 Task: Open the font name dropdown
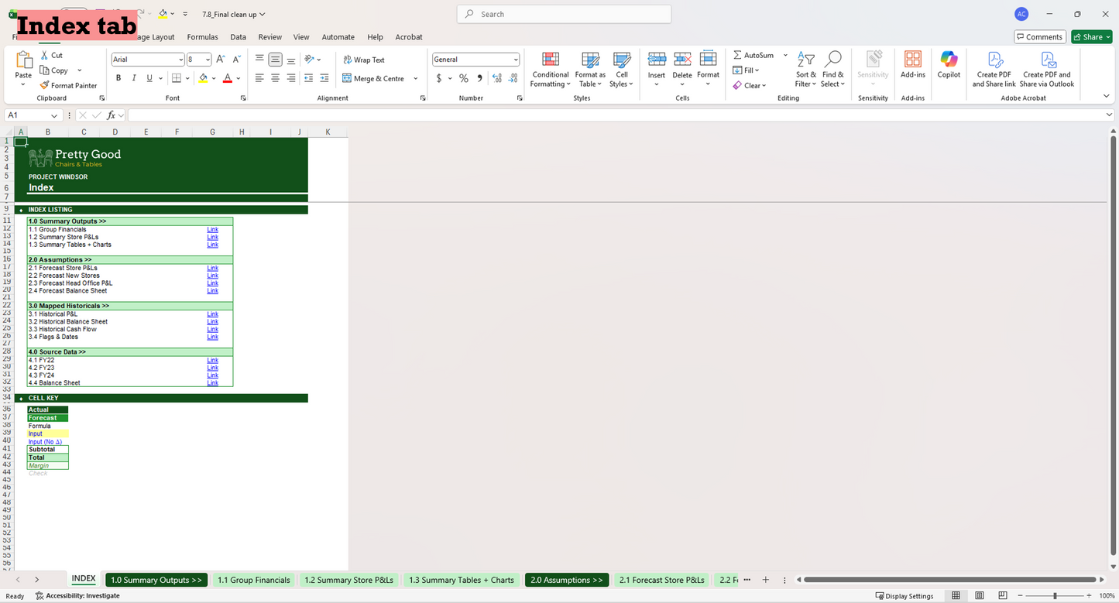click(179, 59)
